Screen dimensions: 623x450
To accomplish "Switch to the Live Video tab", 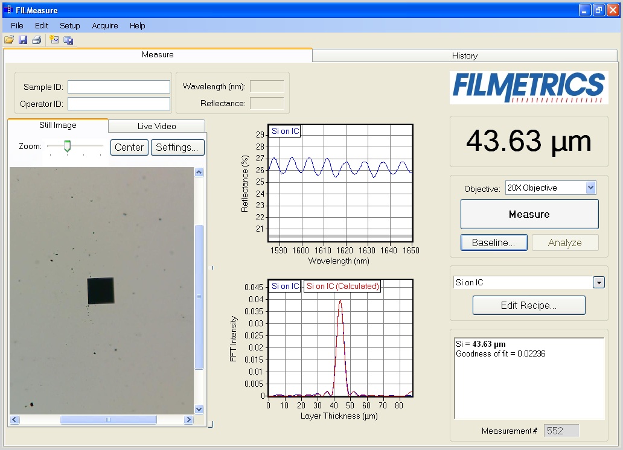I will 156,126.
